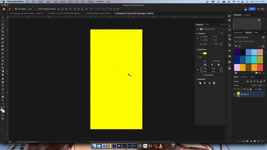Flip the shape horizontally in Transform
The image size is (267, 150).
click(216, 44)
